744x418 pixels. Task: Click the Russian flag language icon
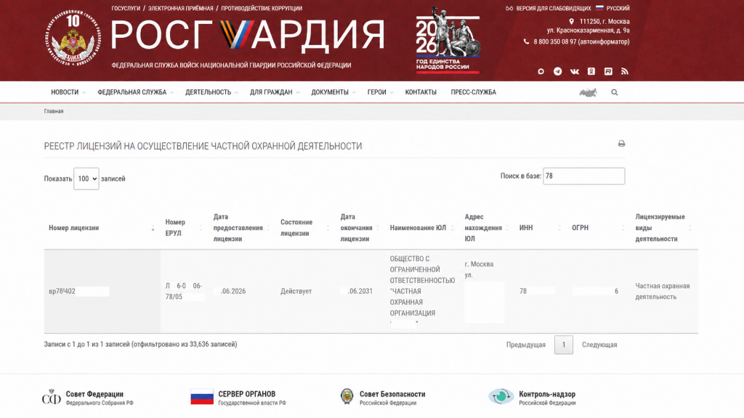[599, 8]
